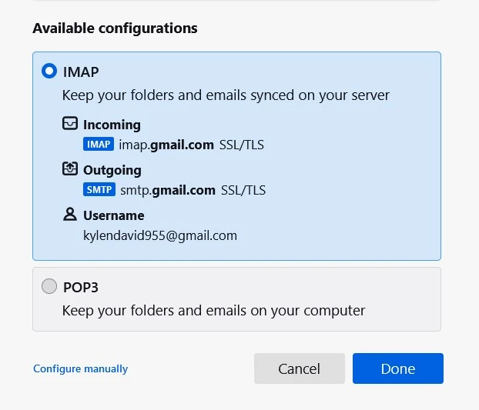The width and height of the screenshot is (479, 410).
Task: Select the POP3 radio button
Action: (x=49, y=286)
